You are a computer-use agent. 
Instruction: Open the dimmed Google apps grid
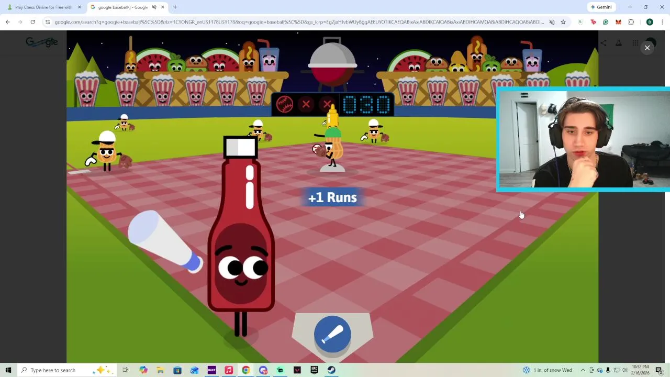(x=635, y=43)
